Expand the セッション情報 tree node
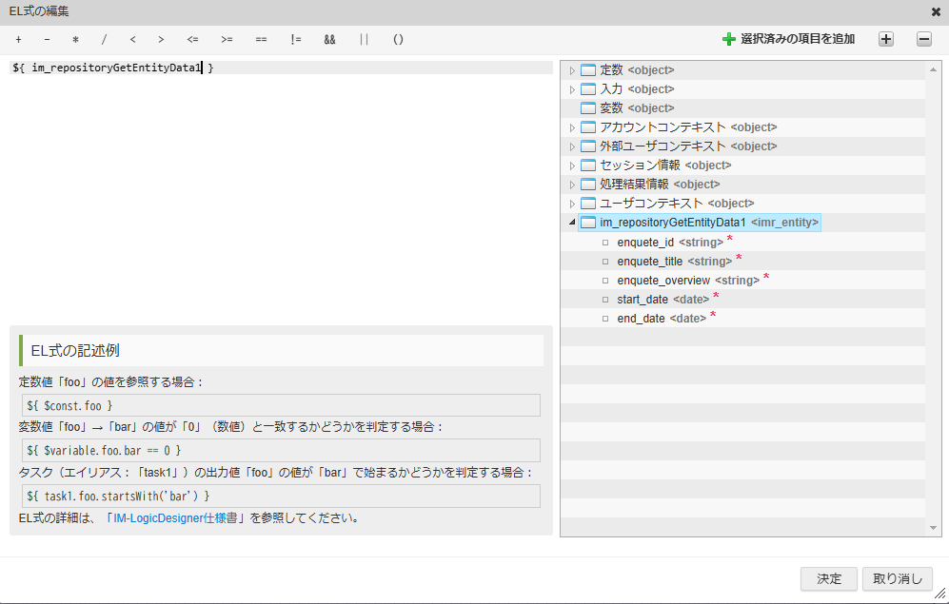Image resolution: width=949 pixels, height=604 pixels. (x=572, y=166)
